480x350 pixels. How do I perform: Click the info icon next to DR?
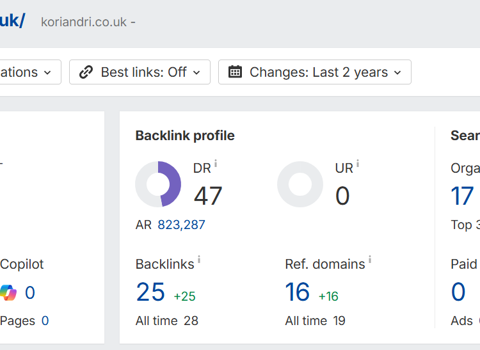pyautogui.click(x=216, y=164)
